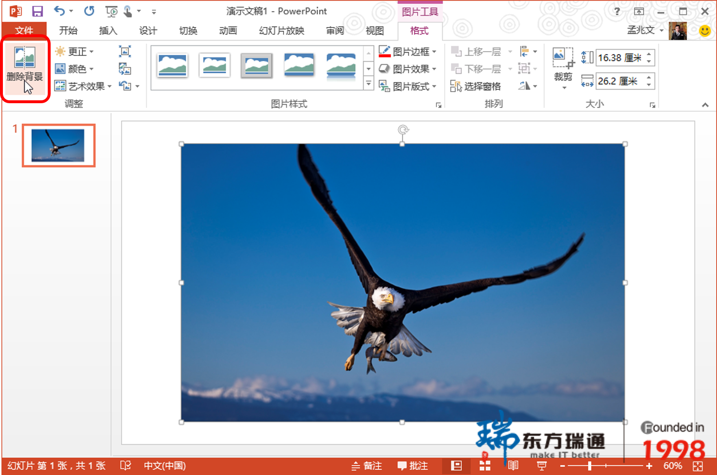Click the reset picture icon
The width and height of the screenshot is (717, 475).
coord(125,86)
